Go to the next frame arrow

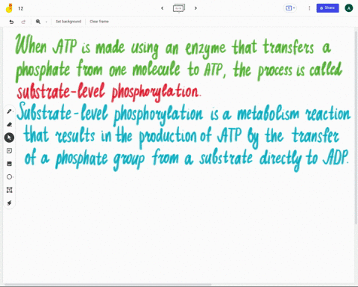(195, 8)
